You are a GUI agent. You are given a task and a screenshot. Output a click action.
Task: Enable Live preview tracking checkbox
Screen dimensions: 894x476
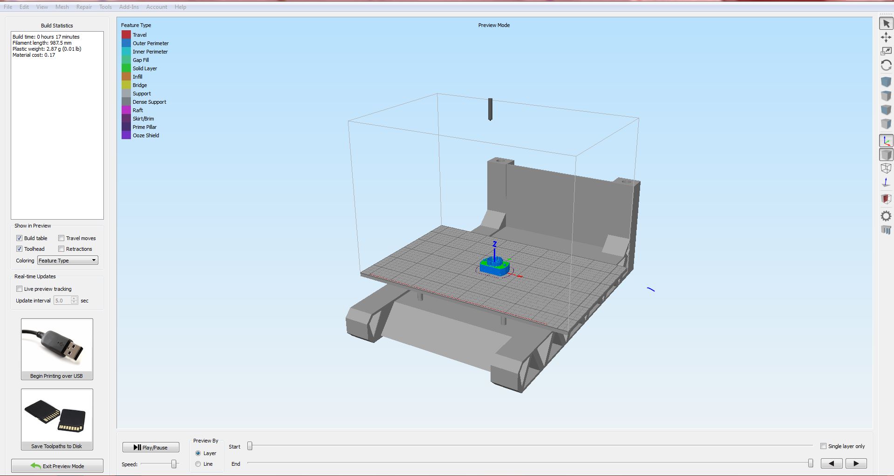coord(20,289)
